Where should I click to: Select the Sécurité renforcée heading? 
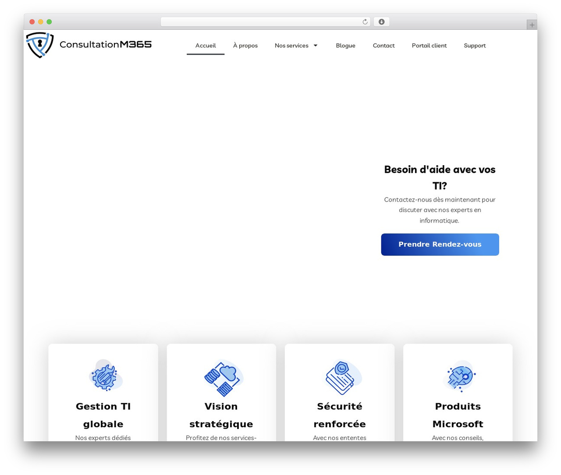tap(340, 415)
